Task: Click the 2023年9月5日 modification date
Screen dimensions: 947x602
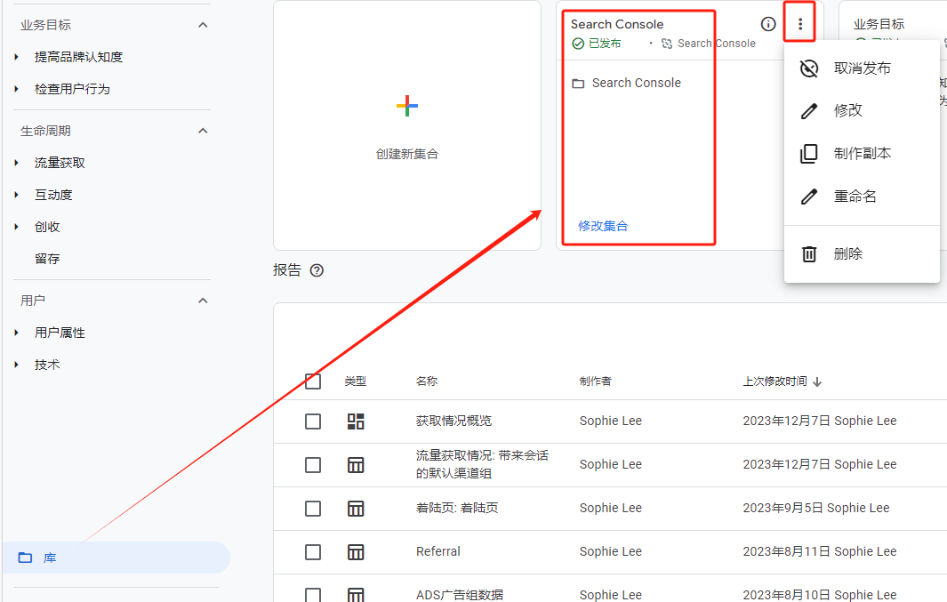Action: pos(782,509)
